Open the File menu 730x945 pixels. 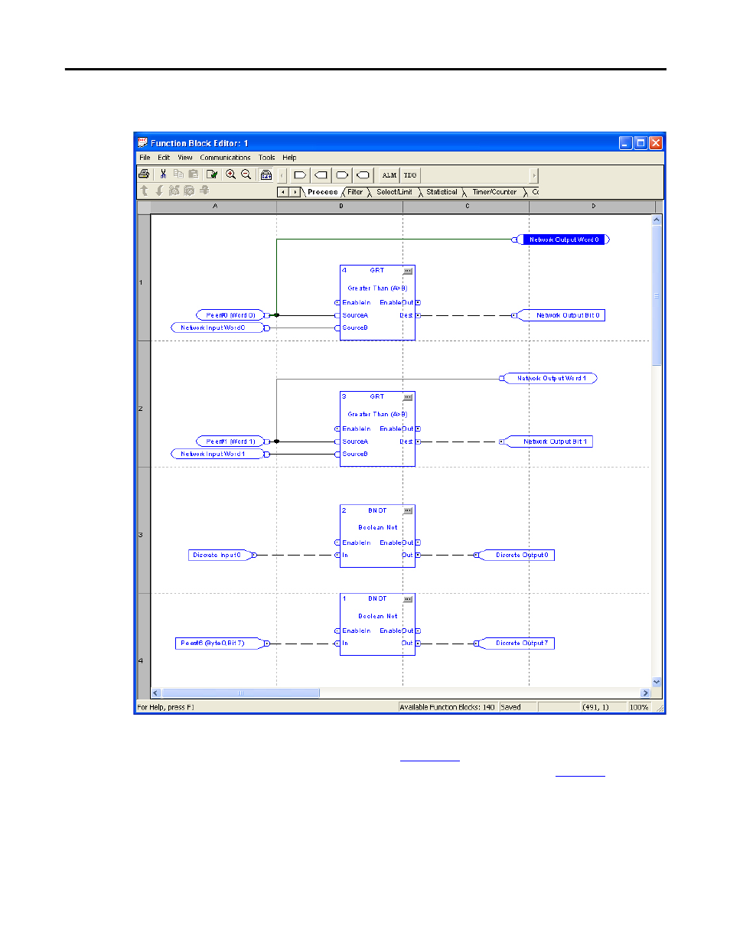pos(145,158)
